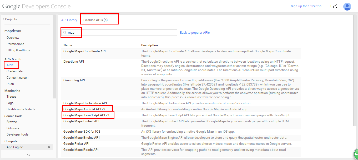
Task: Open Google Maps SDK for iOS
Action: point(82,132)
